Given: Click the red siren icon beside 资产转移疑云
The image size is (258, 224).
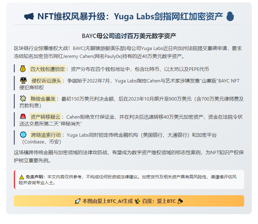Looking at the screenshot, I should pos(23,116).
